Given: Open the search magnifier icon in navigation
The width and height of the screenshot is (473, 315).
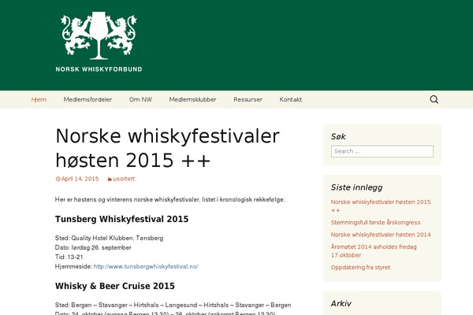Looking at the screenshot, I should click(x=434, y=99).
